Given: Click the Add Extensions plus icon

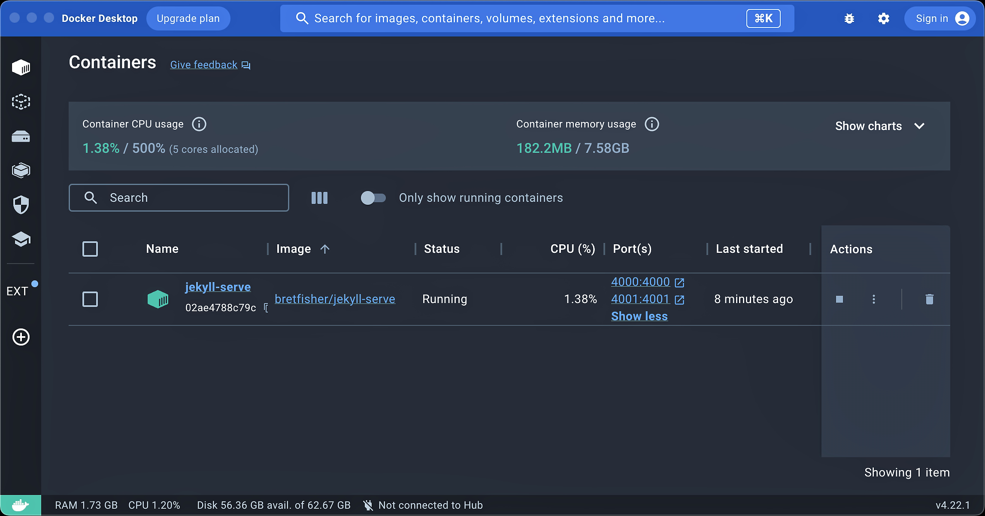Looking at the screenshot, I should [x=21, y=337].
